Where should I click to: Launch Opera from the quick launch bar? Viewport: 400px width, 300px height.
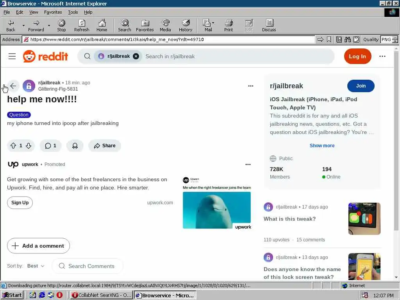click(59, 295)
